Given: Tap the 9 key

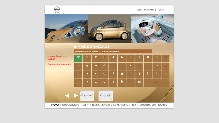Looking at the screenshot, I should [x=157, y=58].
